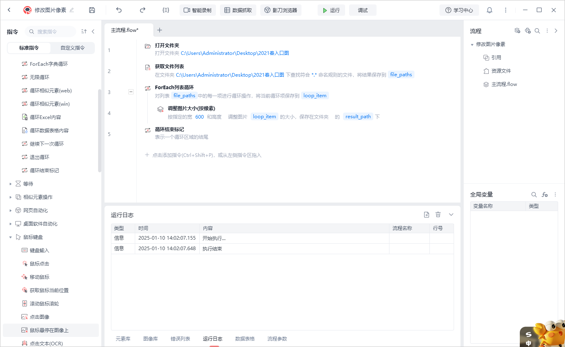Open the notification bell
This screenshot has height=347, width=565.
point(490,10)
